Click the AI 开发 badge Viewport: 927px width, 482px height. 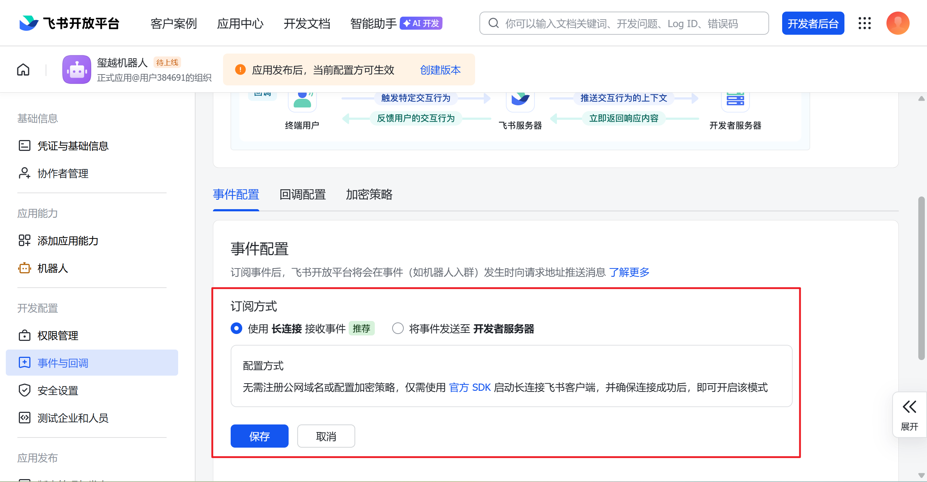point(421,23)
